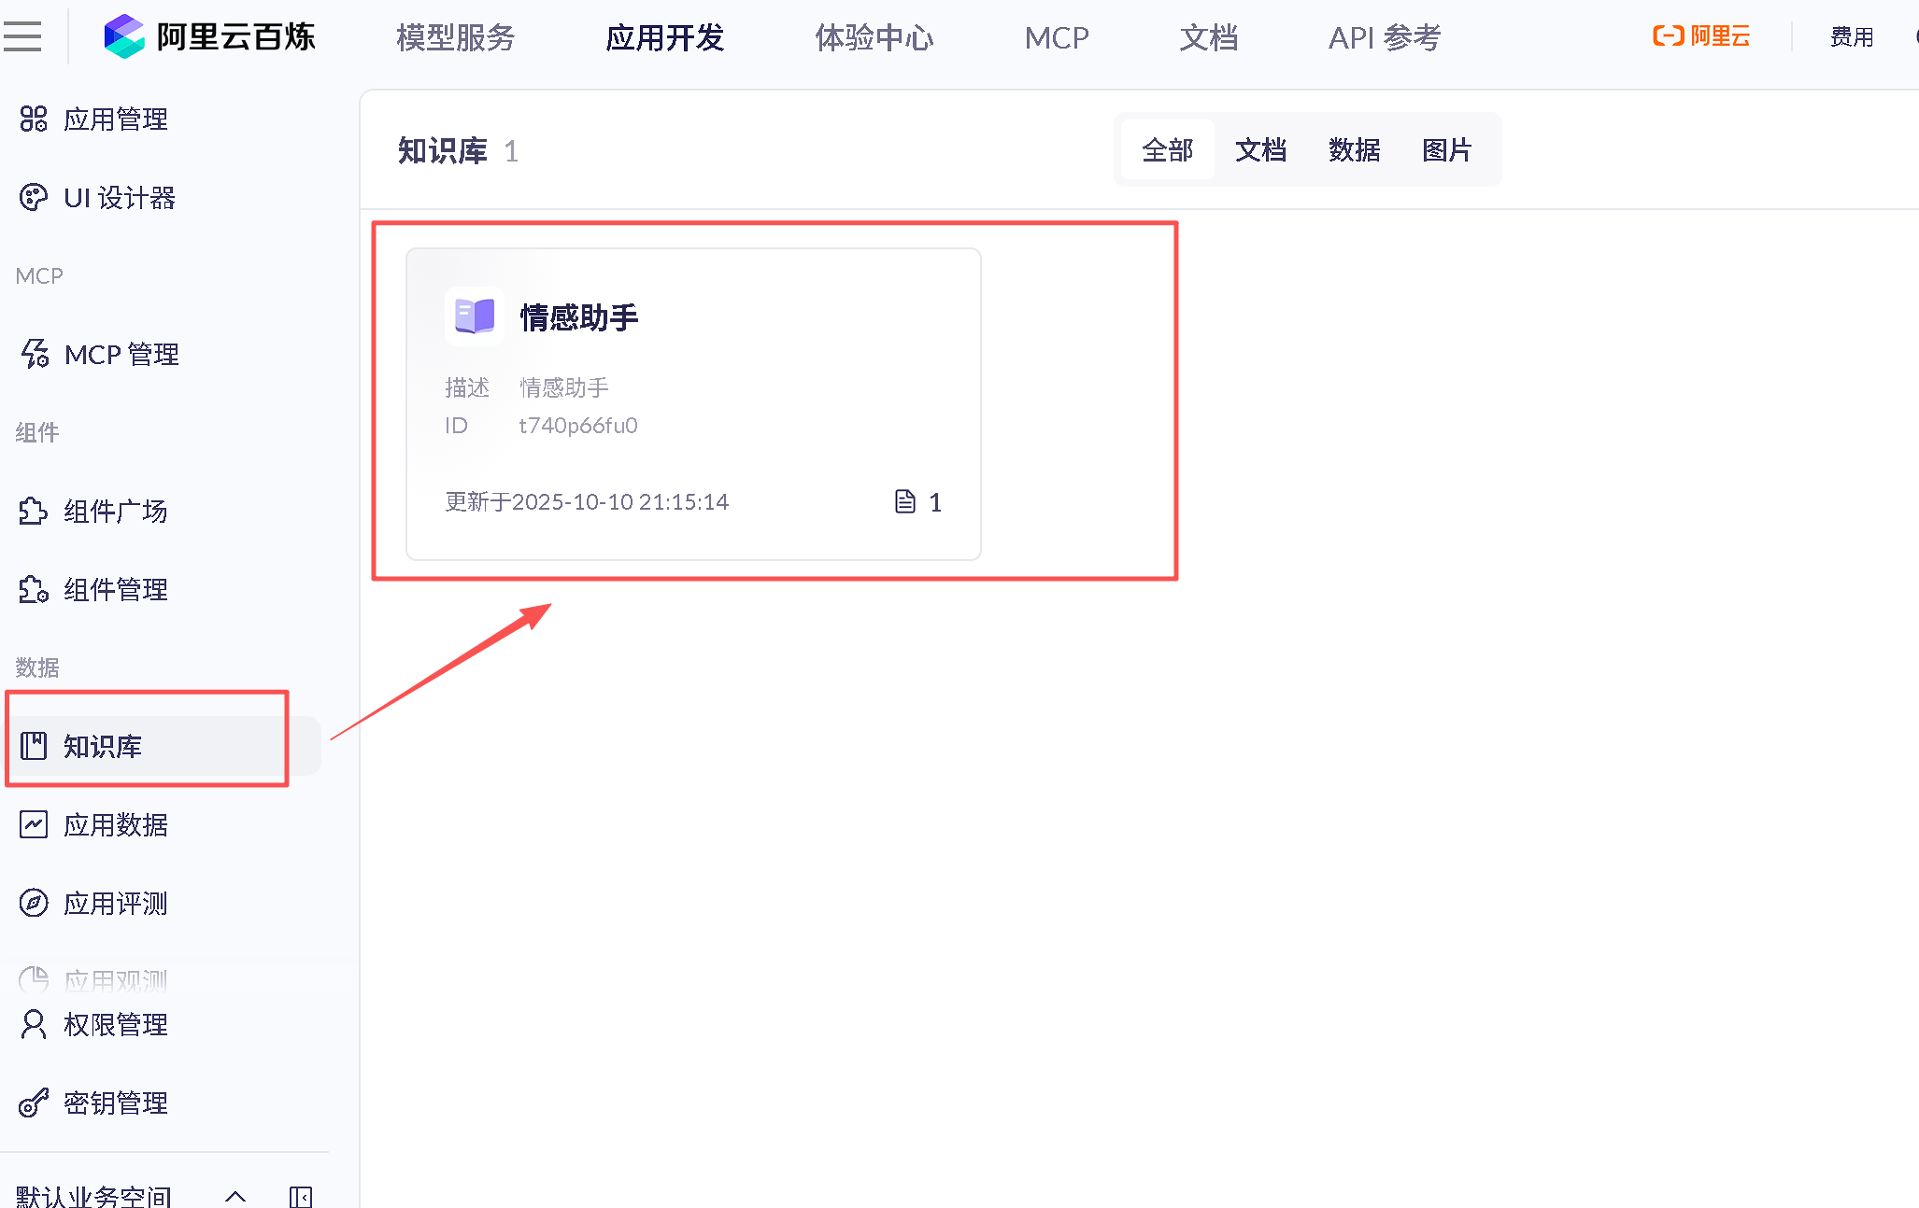Click the 组件广场 puzzle icon
The image size is (1919, 1208).
[x=34, y=511]
